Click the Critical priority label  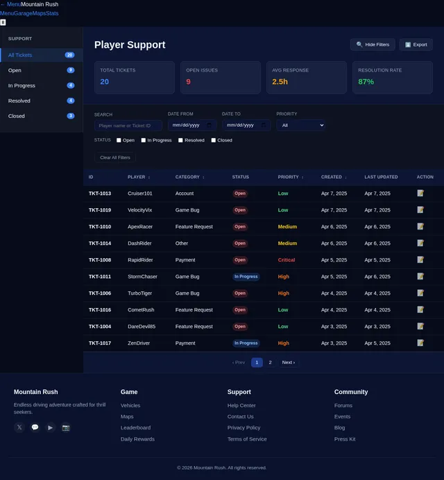[x=287, y=260]
